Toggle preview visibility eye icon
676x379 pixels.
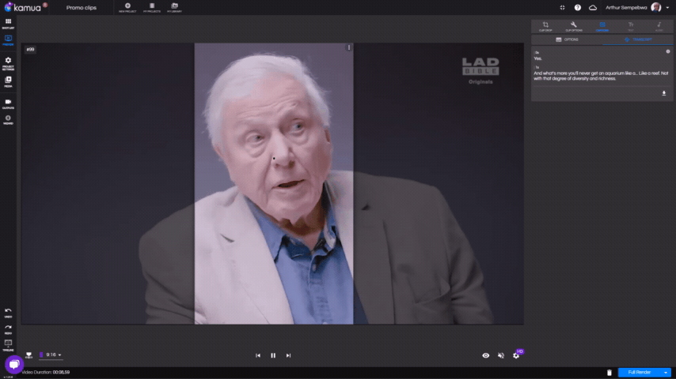[x=486, y=355]
